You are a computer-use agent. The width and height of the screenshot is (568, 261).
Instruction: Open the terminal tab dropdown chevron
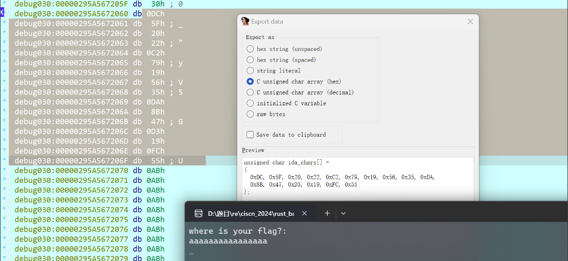tap(344, 213)
